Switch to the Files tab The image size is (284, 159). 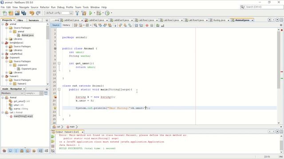pos(20,20)
